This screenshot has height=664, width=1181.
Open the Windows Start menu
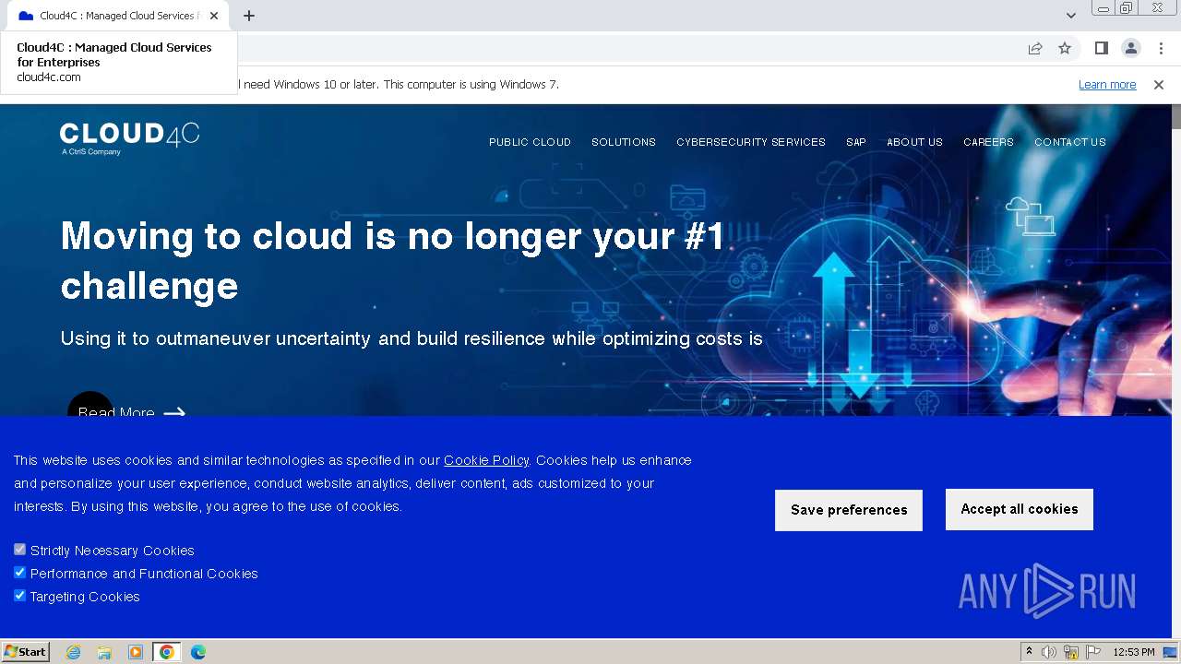coord(25,652)
